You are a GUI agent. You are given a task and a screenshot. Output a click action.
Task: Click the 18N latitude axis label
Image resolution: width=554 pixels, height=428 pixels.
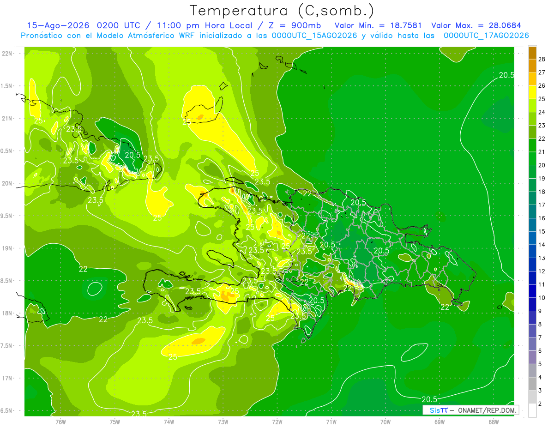(x=7, y=313)
